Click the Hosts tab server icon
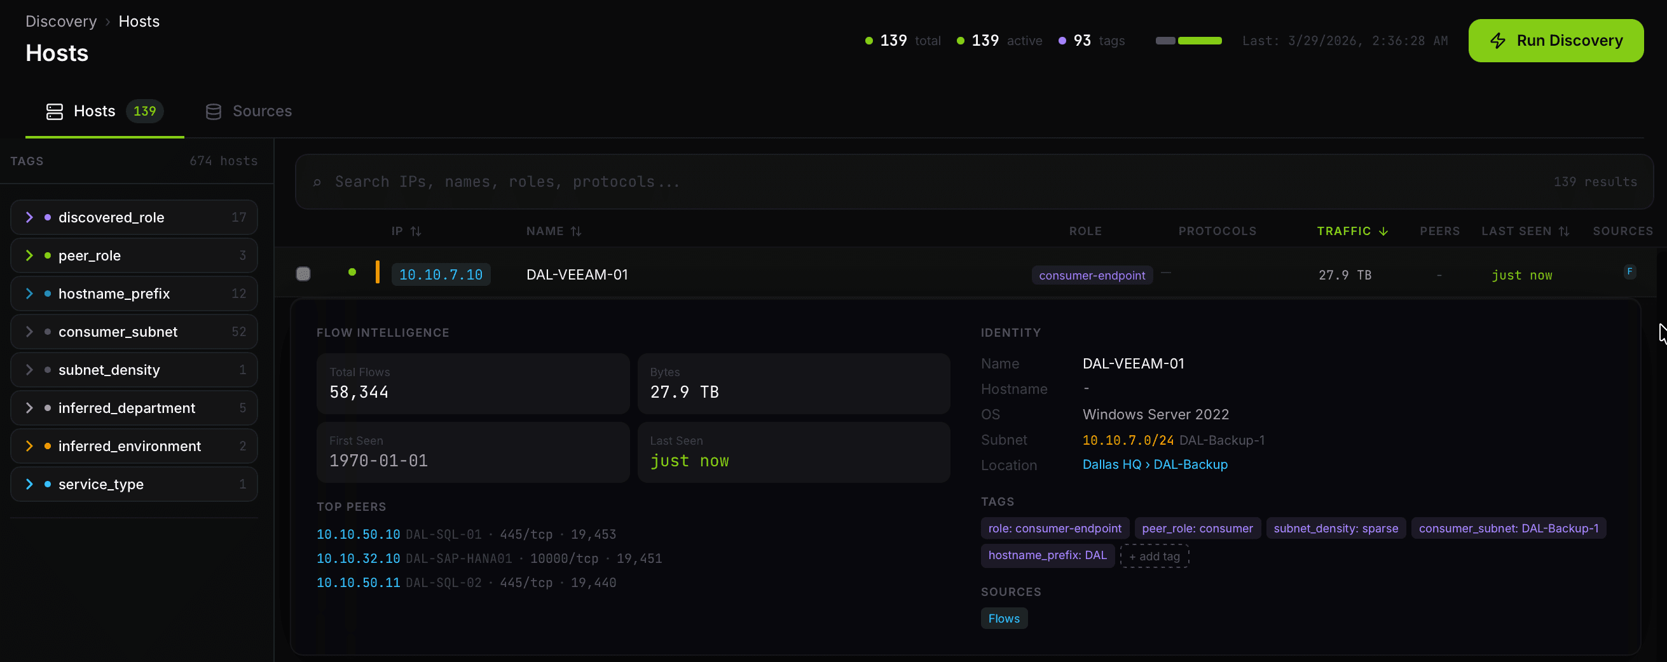This screenshot has height=662, width=1667. pos(55,112)
